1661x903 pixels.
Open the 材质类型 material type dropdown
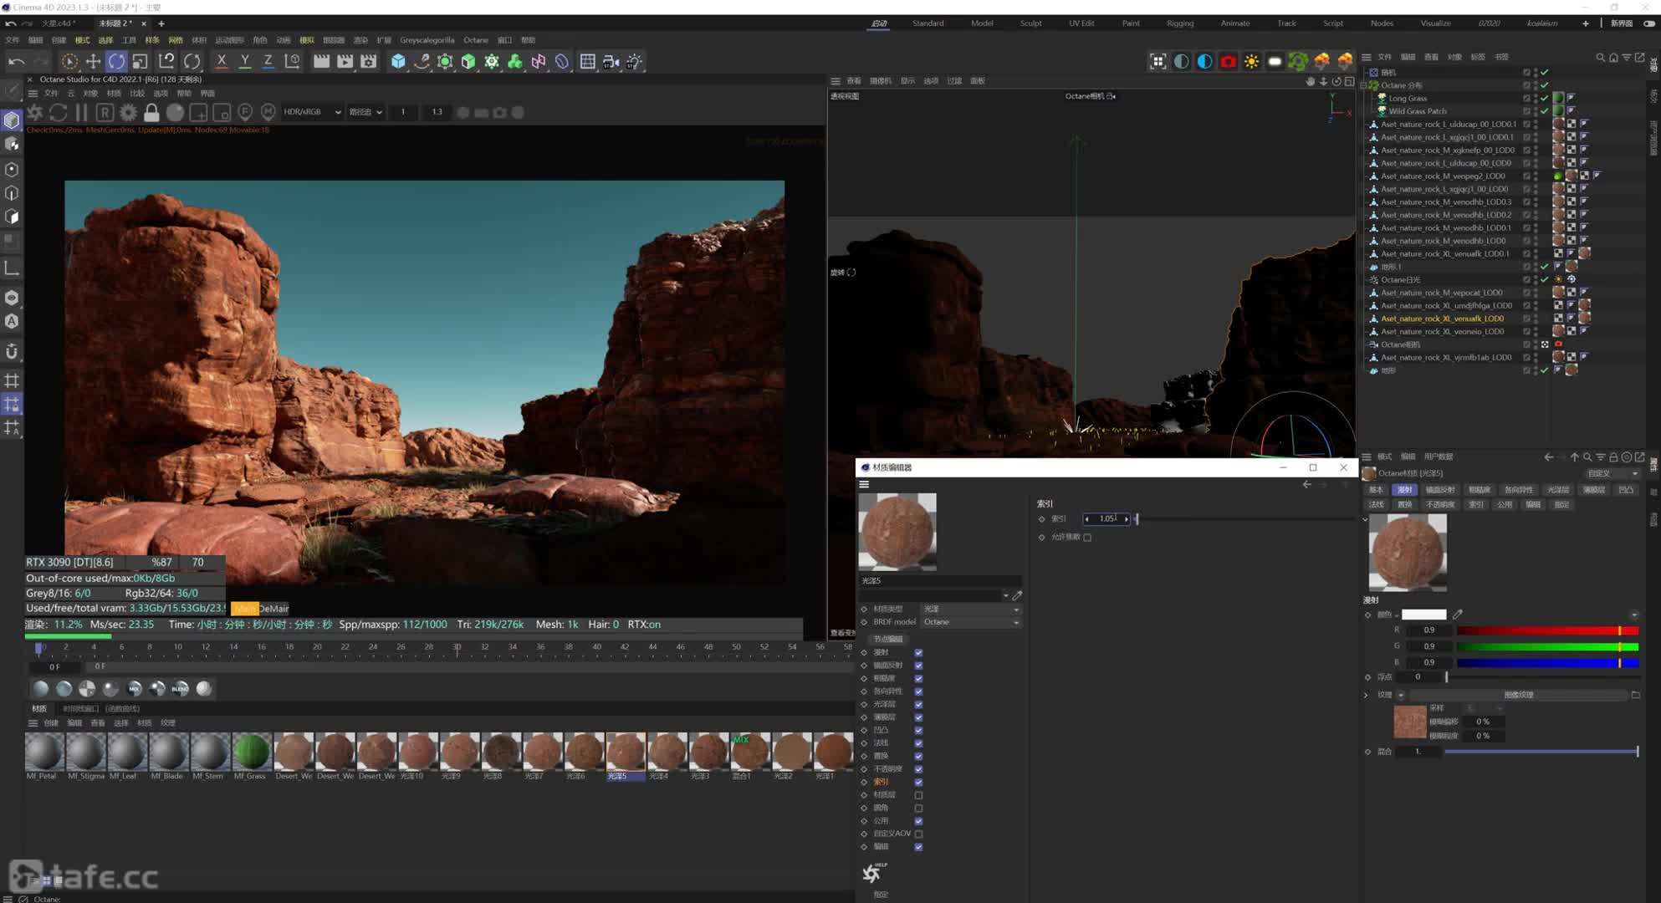[970, 609]
